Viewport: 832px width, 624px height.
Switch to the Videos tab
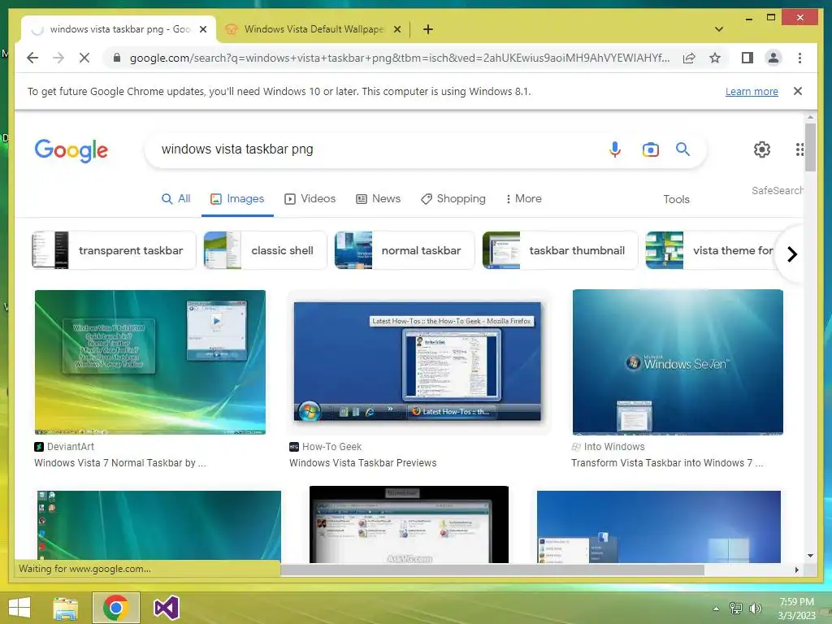(x=310, y=199)
